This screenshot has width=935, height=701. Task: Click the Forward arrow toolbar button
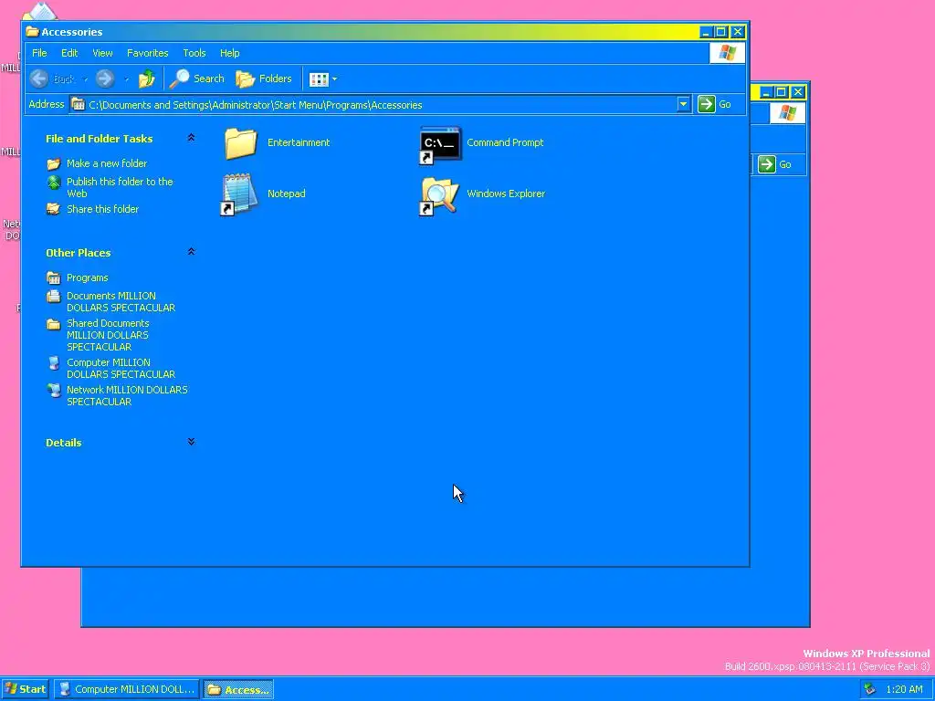click(105, 78)
